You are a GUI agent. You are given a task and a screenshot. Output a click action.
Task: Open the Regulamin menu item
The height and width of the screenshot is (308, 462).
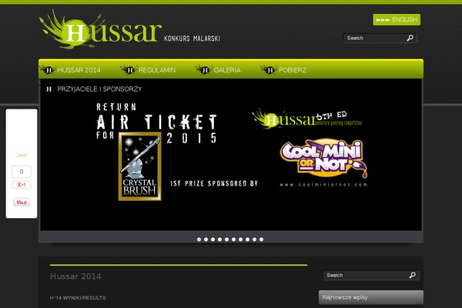click(157, 70)
